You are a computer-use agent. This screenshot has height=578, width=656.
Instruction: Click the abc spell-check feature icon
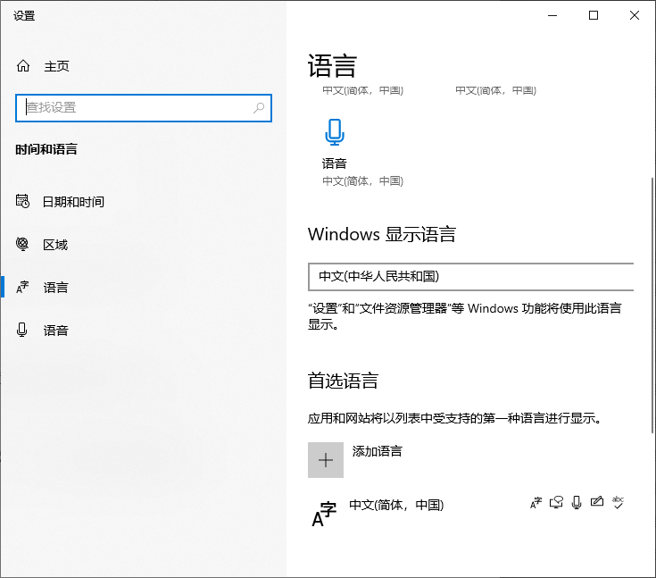[618, 502]
